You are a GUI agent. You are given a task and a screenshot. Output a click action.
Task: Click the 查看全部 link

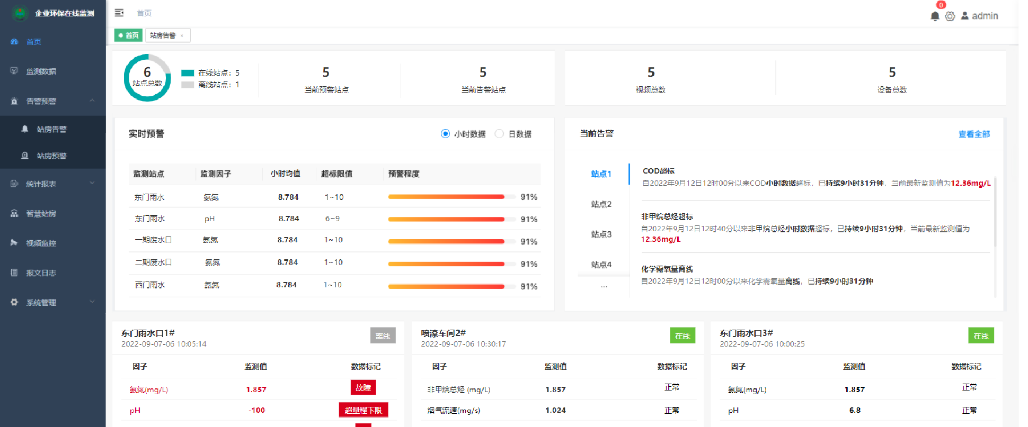[974, 134]
